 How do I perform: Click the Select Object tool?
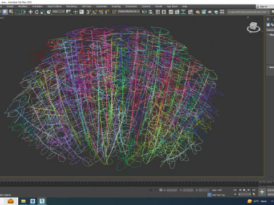(x=5, y=12)
